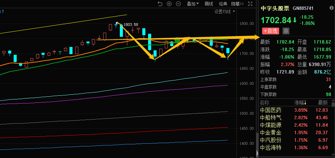Click the undo arrow icon in chart toolbar
The height and width of the screenshot is (158, 335).
(160, 4)
